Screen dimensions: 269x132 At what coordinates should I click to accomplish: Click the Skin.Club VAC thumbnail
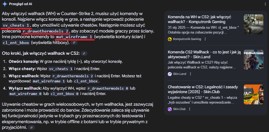point(253,94)
